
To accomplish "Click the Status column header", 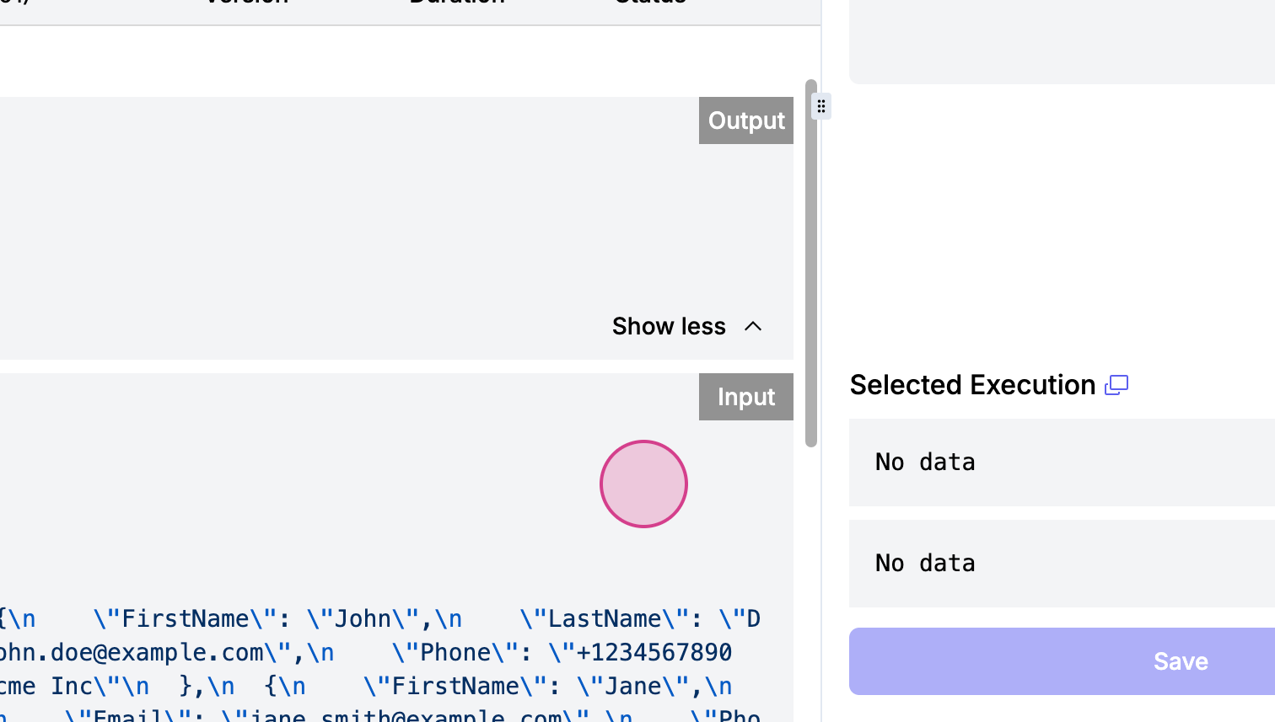I will click(x=650, y=3).
